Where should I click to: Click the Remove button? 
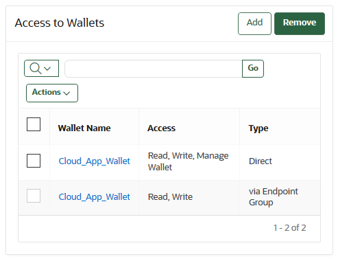[300, 23]
